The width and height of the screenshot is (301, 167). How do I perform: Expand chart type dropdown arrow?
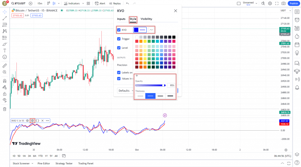[x=59, y=4]
